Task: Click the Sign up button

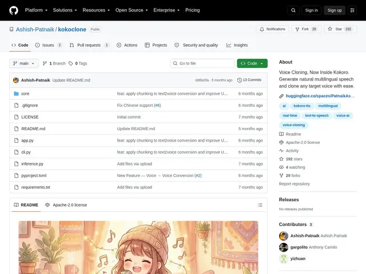Action: click(x=334, y=10)
